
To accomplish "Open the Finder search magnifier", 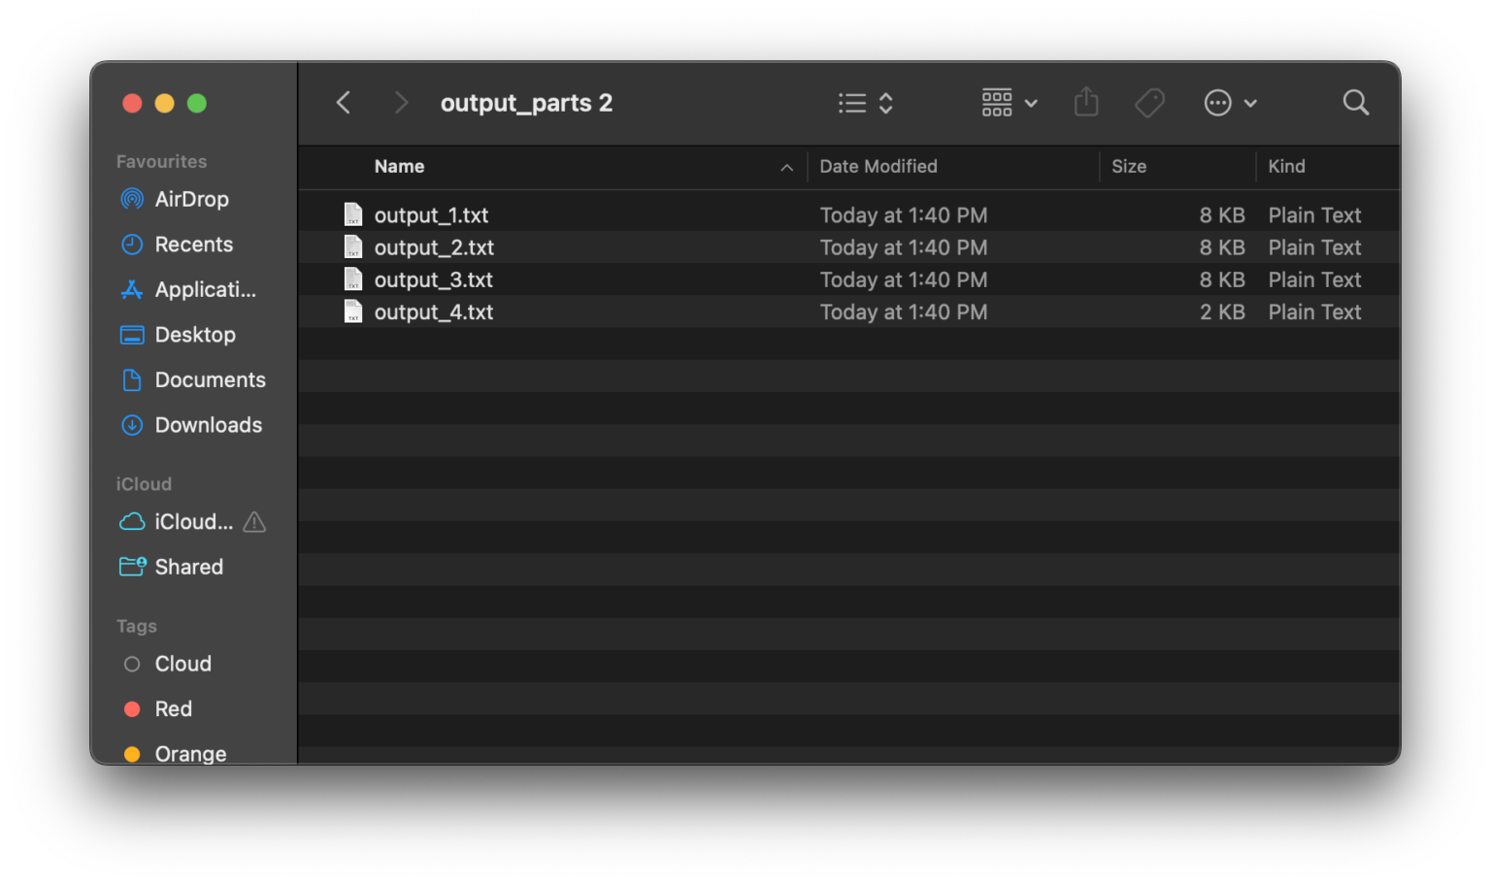I will [x=1355, y=103].
